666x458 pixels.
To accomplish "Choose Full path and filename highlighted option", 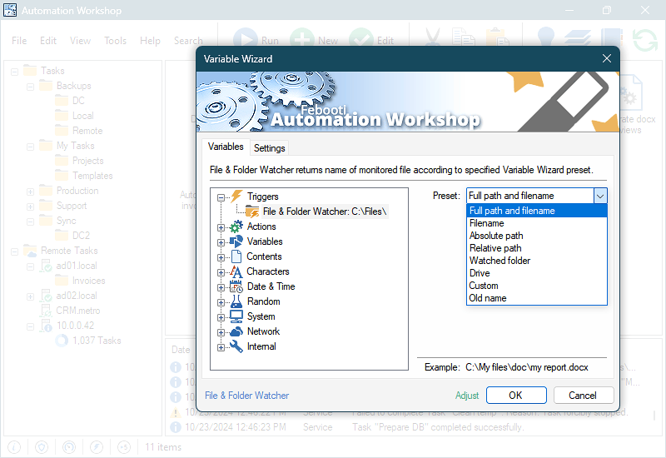I will tap(537, 211).
